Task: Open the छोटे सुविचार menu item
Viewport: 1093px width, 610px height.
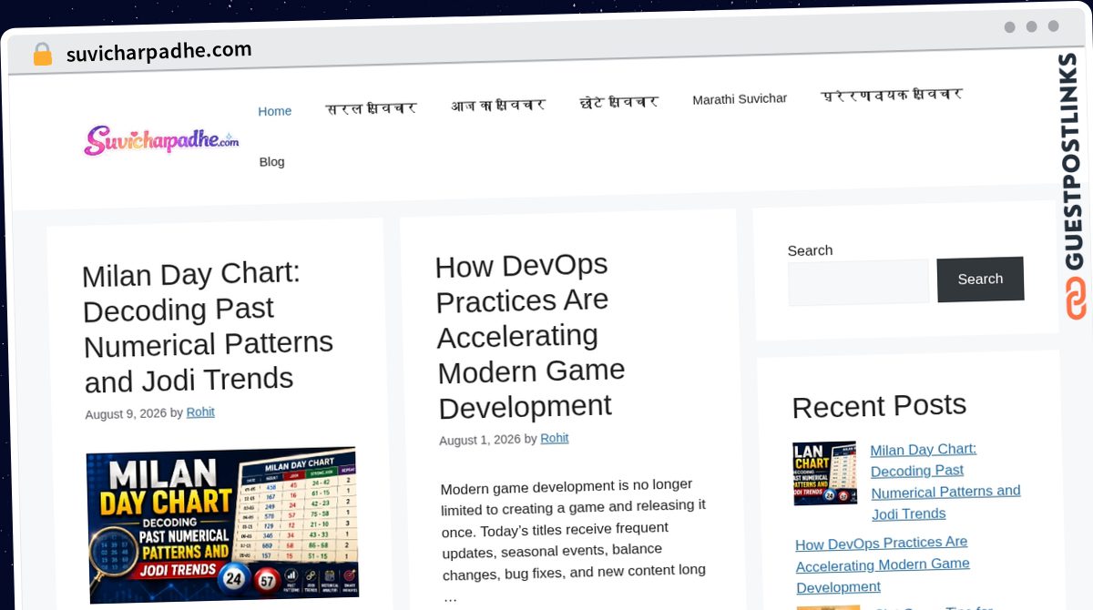Action: tap(619, 102)
